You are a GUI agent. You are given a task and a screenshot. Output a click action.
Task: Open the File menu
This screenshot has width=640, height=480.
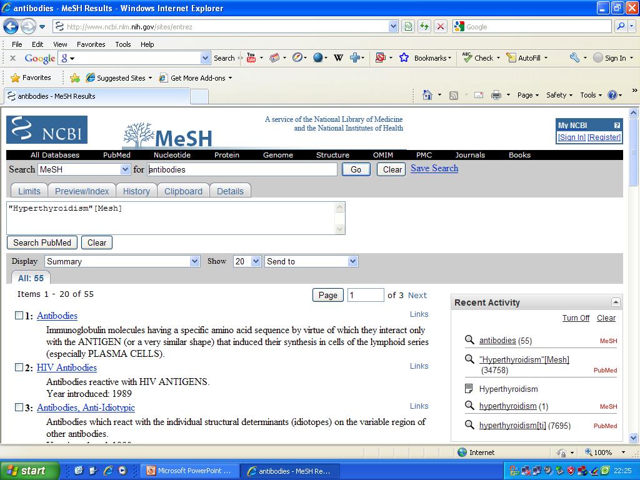[17, 44]
